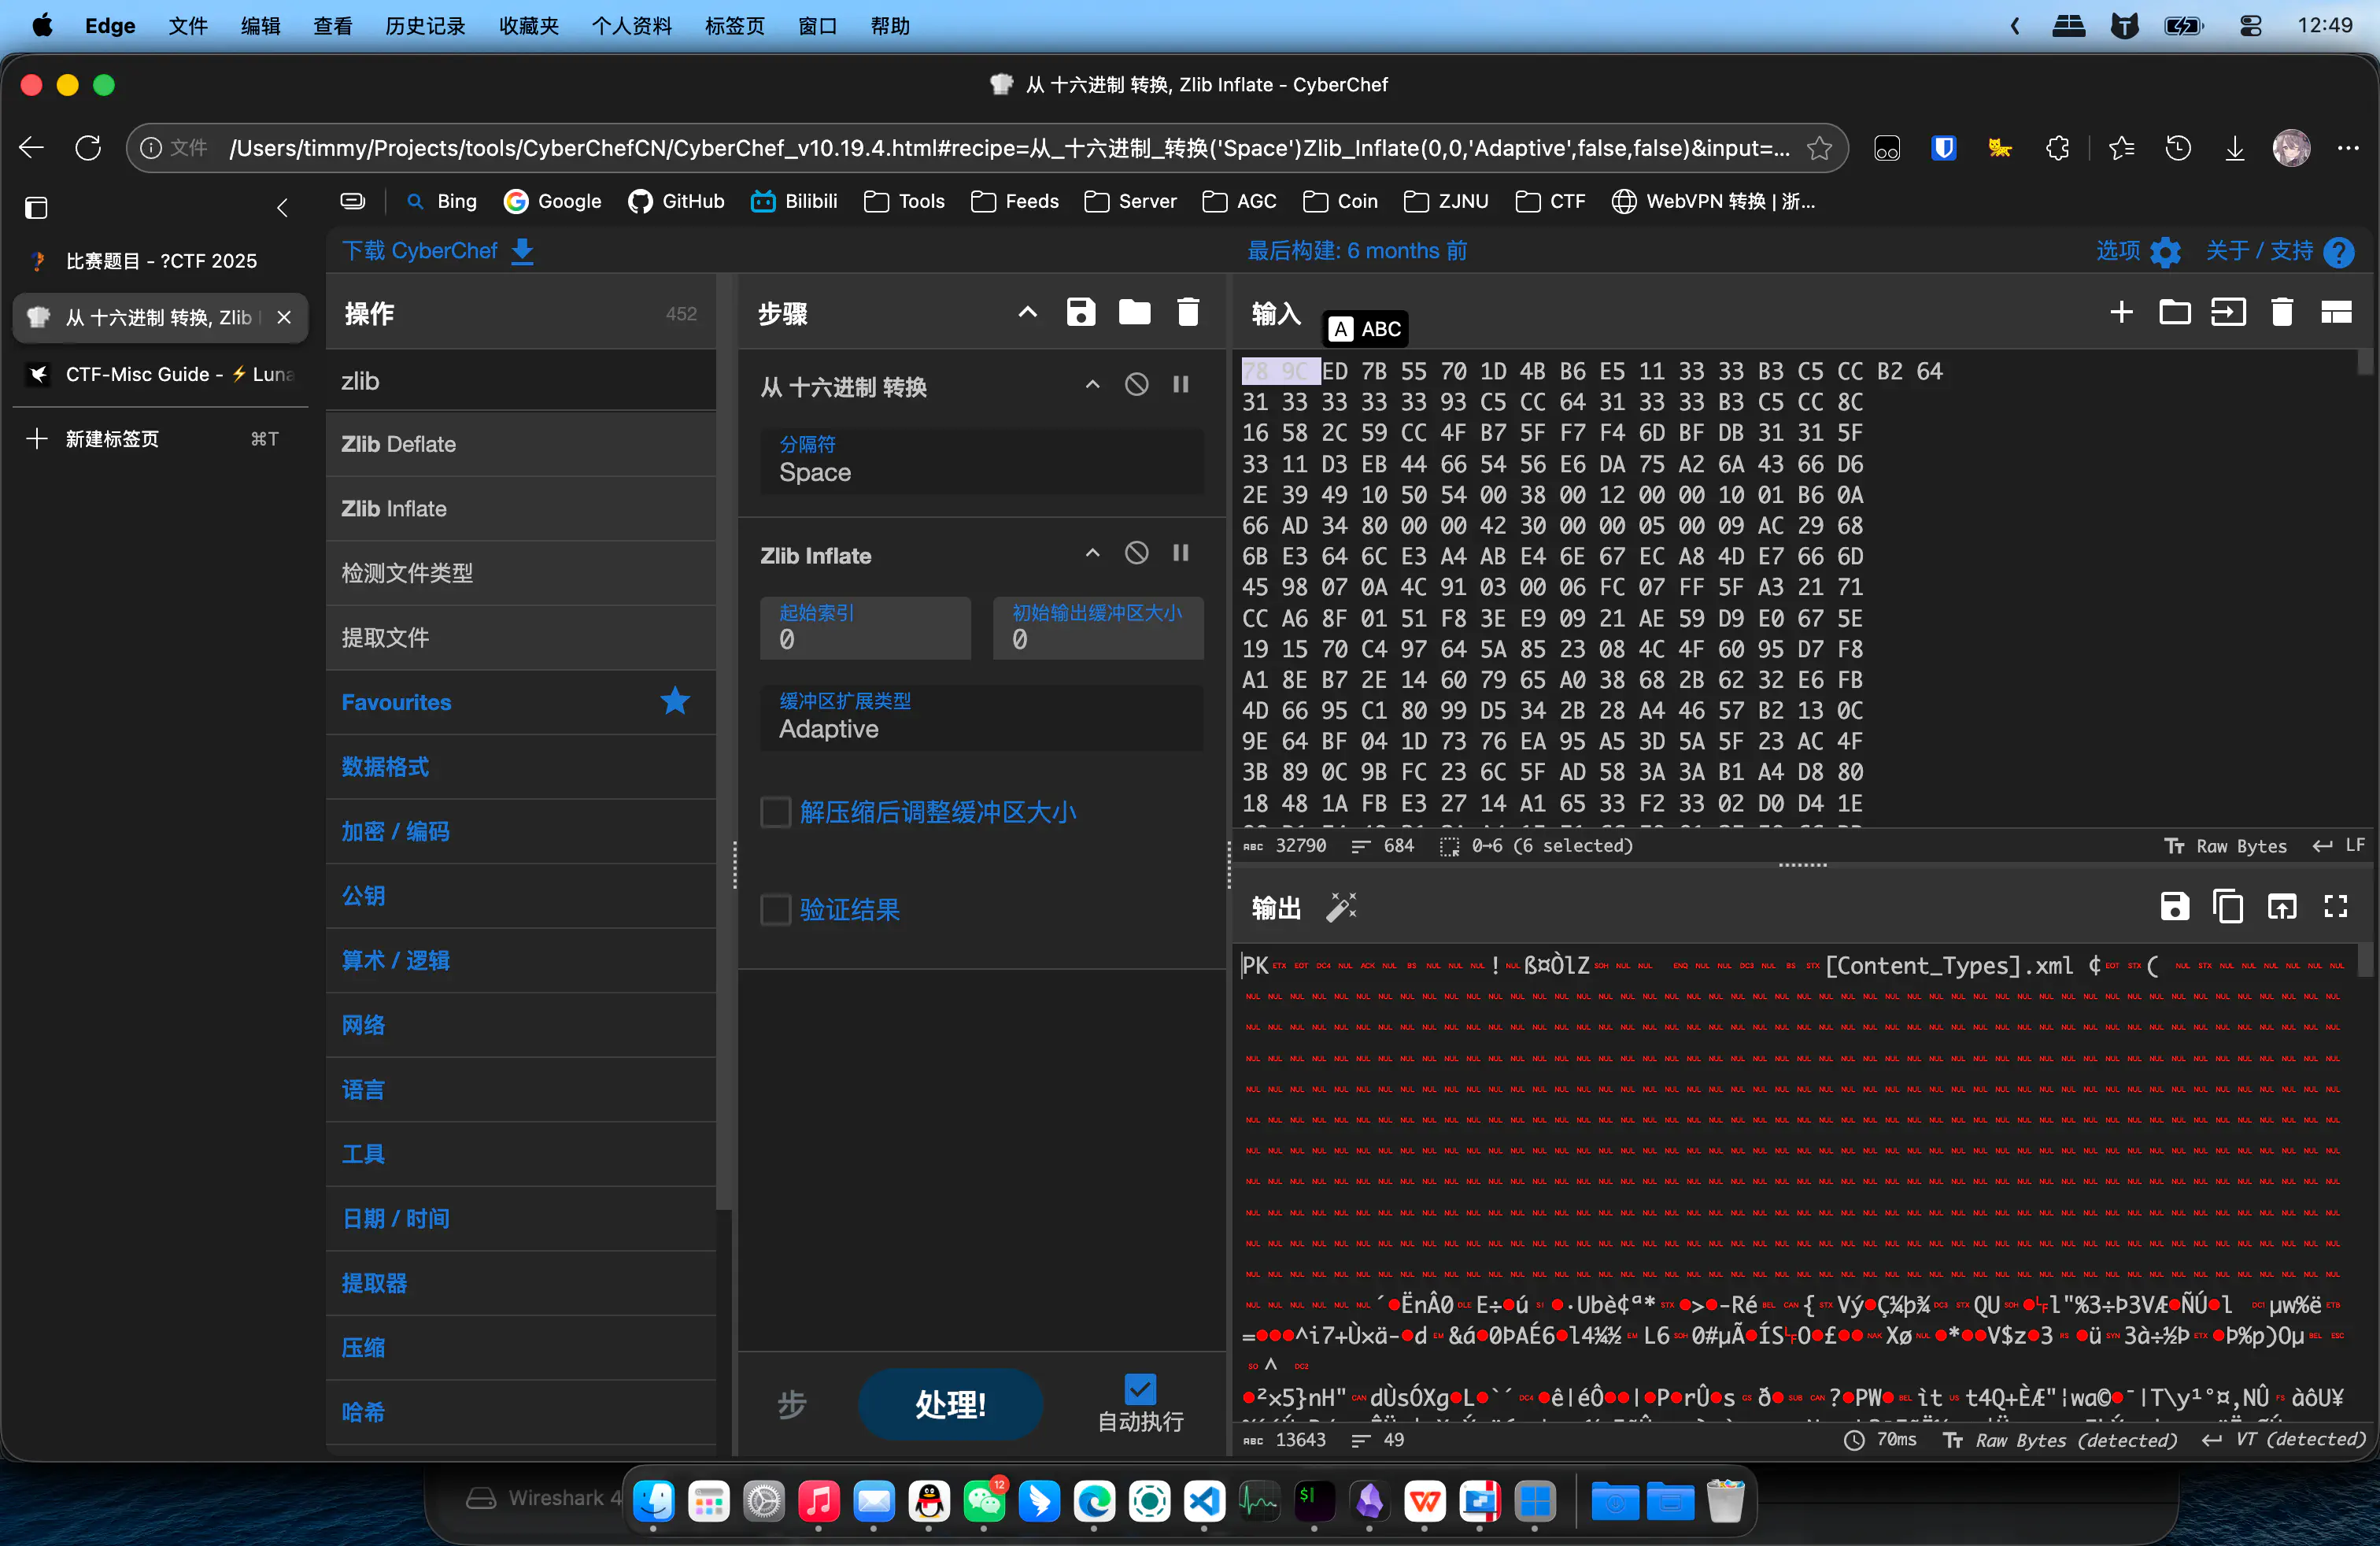This screenshot has height=1546, width=2380.
Task: Copy the raw output to the clipboard
Action: click(2228, 907)
